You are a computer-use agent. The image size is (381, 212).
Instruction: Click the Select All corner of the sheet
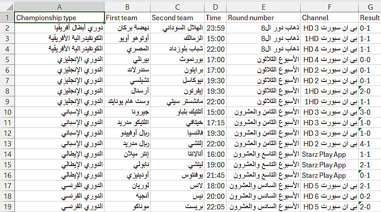pyautogui.click(x=7, y=6)
